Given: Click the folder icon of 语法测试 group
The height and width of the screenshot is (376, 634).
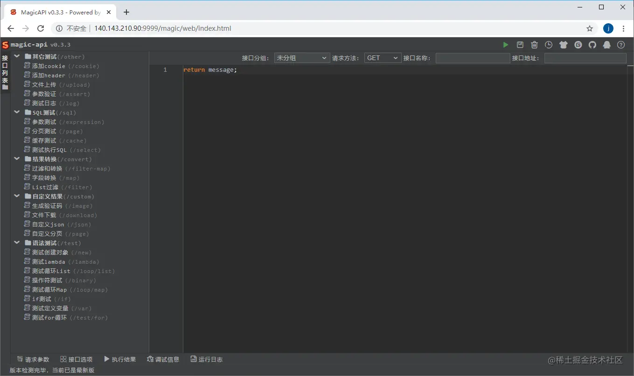Looking at the screenshot, I should pyautogui.click(x=28, y=243).
